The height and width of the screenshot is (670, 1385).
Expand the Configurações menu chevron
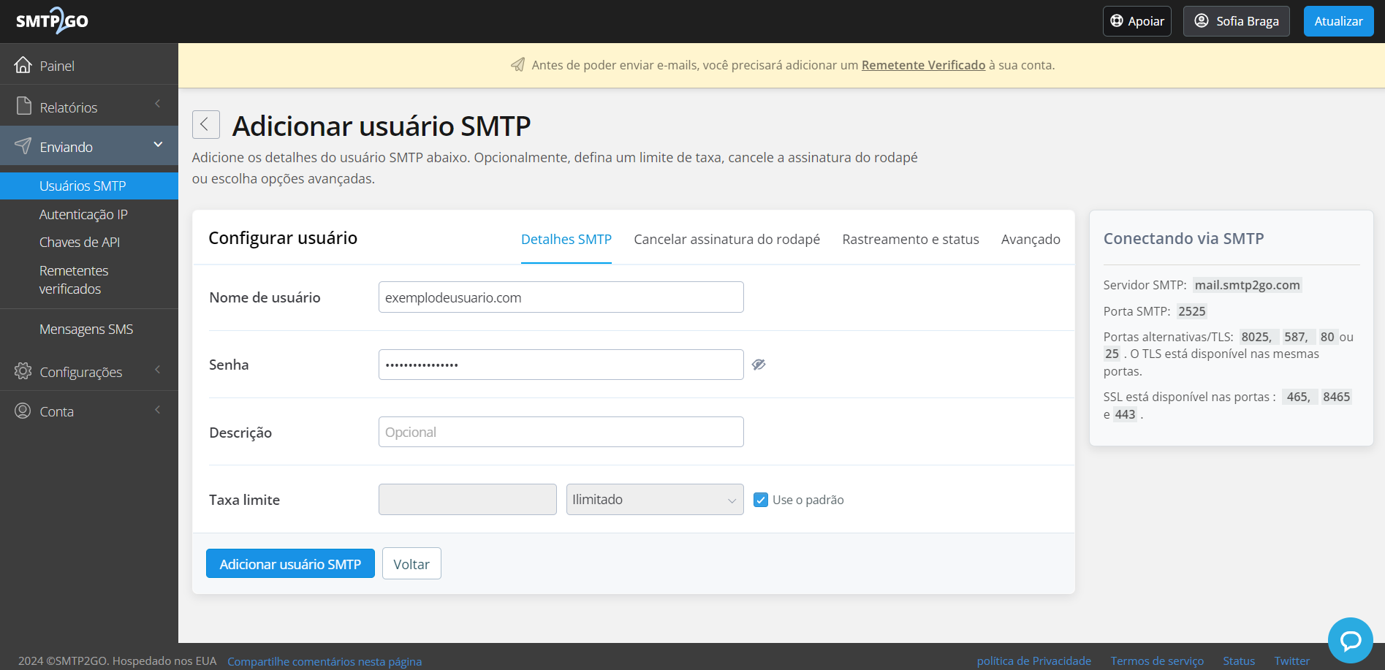coord(158,370)
